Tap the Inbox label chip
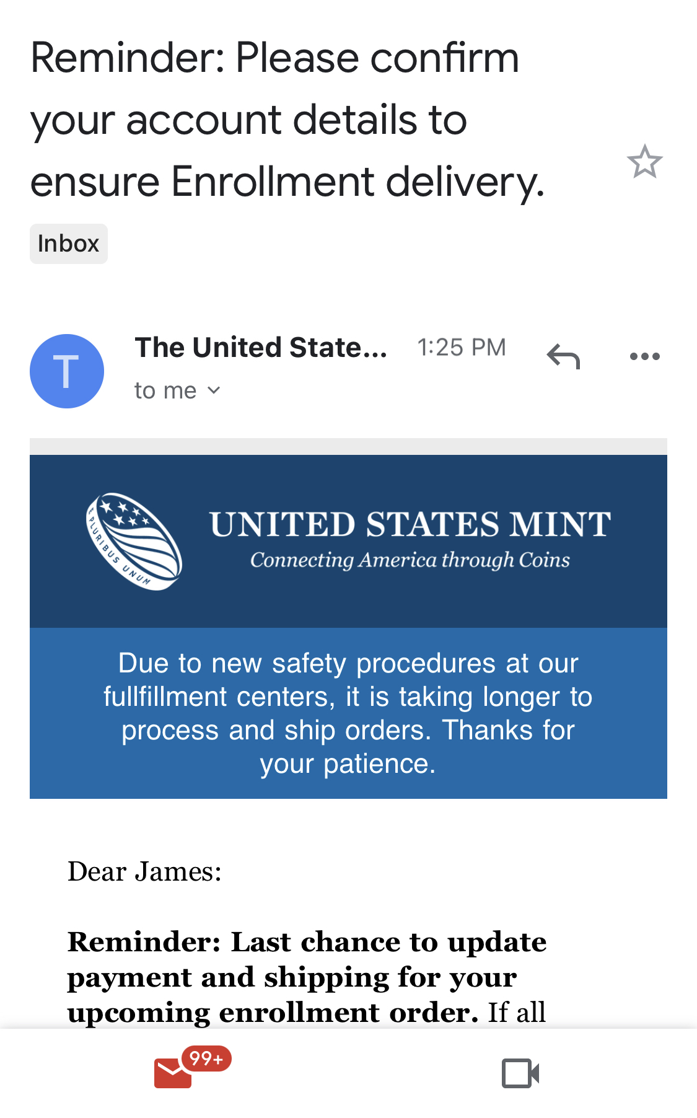The height and width of the screenshot is (1118, 697). [x=69, y=244]
